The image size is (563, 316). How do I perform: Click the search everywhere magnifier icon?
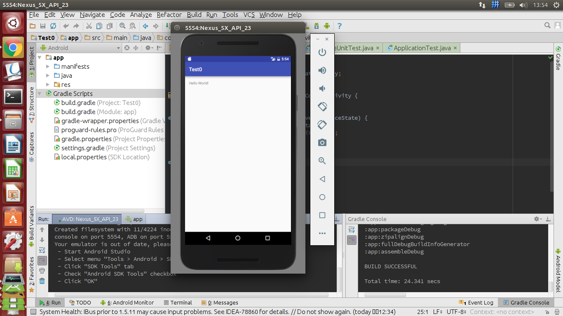point(547,26)
